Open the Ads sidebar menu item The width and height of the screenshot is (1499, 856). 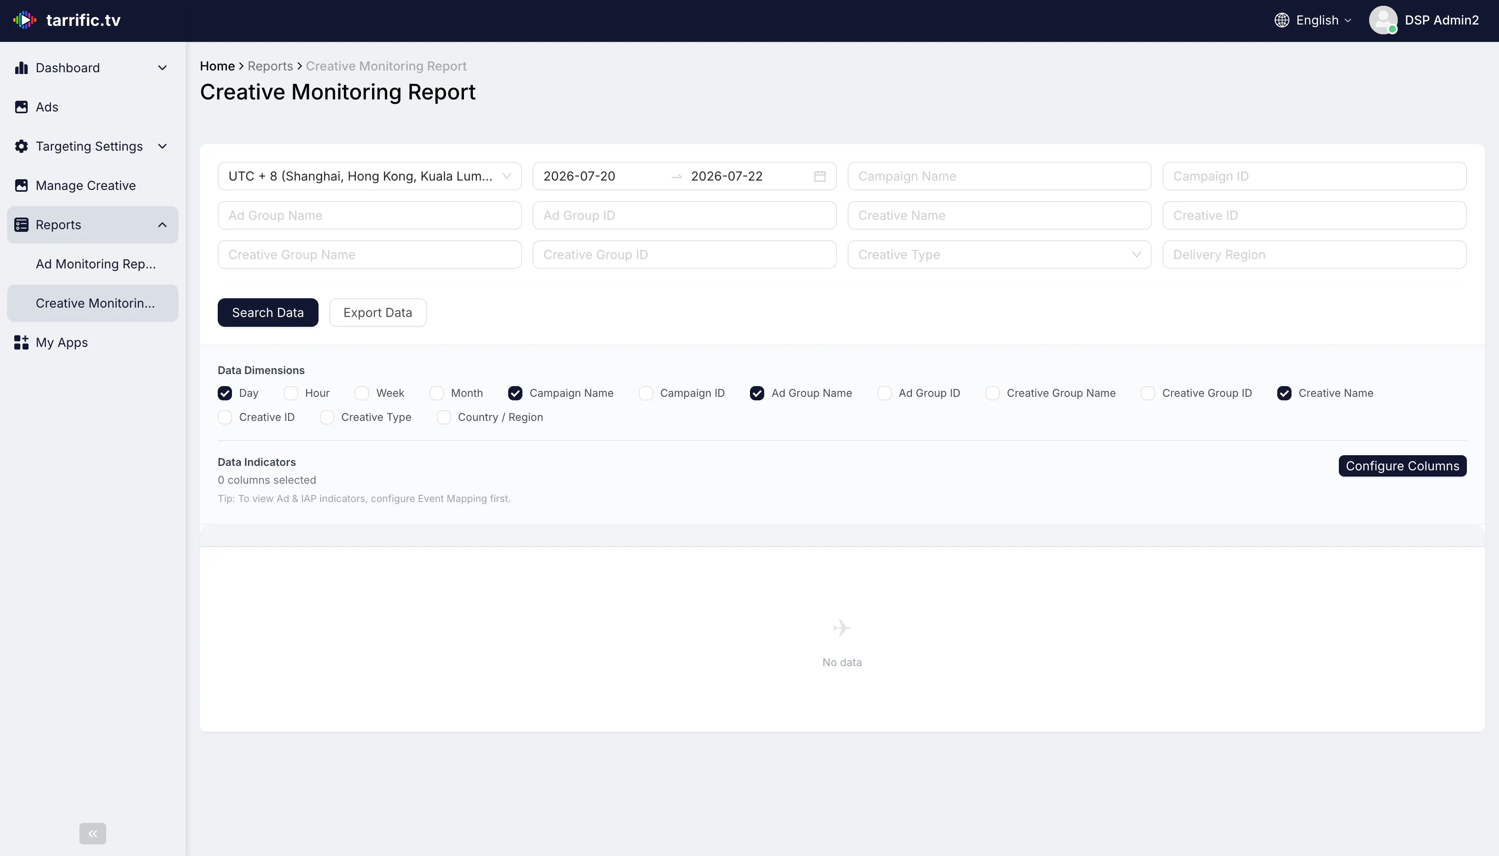tap(93, 107)
